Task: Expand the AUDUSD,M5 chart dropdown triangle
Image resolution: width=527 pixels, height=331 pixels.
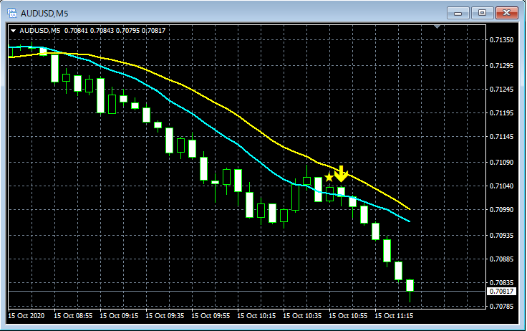Action: click(x=14, y=31)
